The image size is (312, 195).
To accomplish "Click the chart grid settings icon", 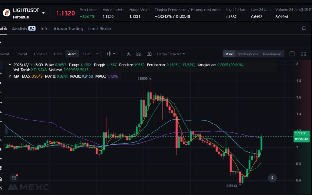I will point(139,54).
